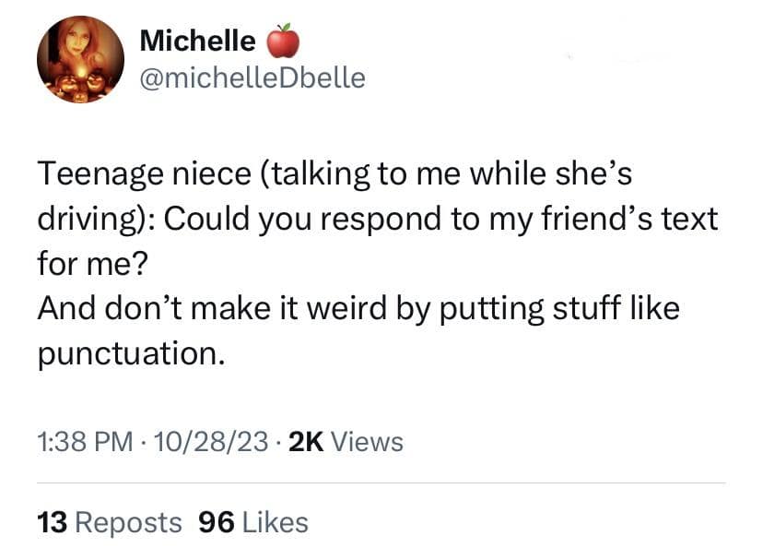This screenshot has width=763, height=560.
Task: Open the @michelleDbelle handle link
Action: [252, 77]
